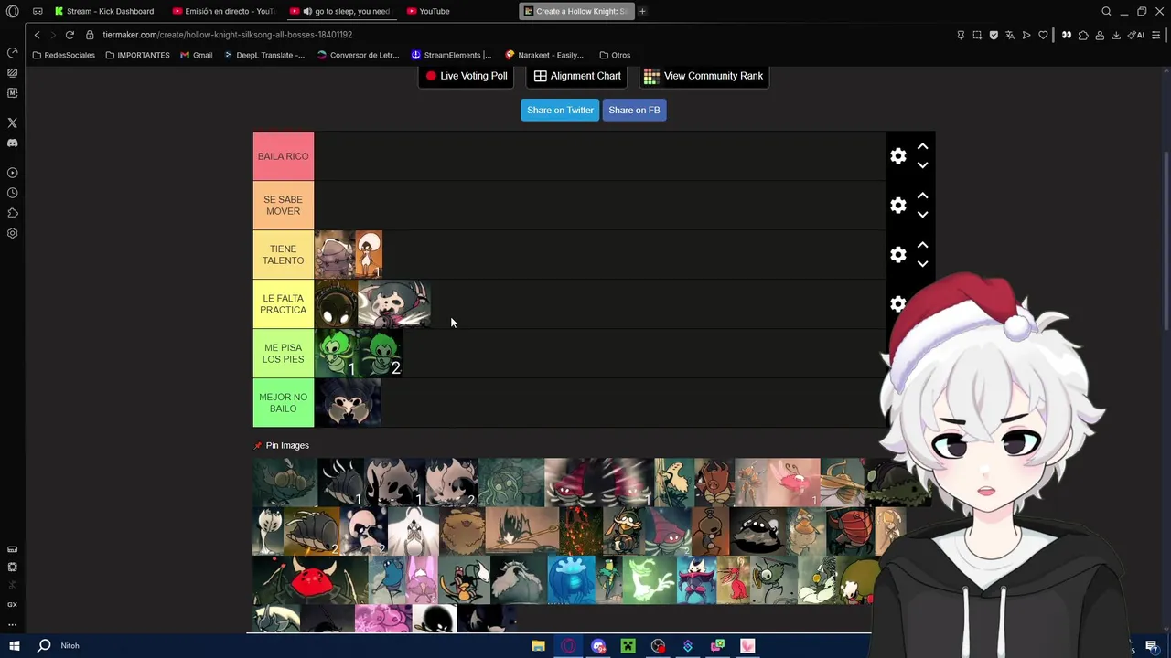This screenshot has width=1171, height=658.
Task: Switch to Stream - Kick Dashboard tab
Action: click(104, 11)
